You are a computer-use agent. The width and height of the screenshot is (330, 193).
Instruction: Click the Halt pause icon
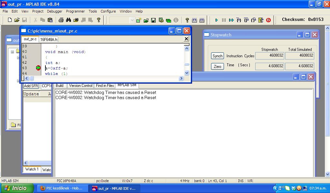(224, 20)
